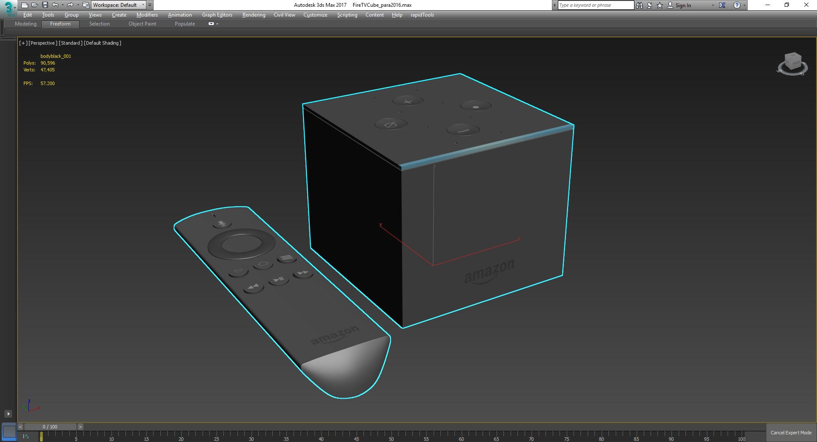Switch to the Freeform ribbon tab
Screen dimensions: 817x442
[x=60, y=24]
